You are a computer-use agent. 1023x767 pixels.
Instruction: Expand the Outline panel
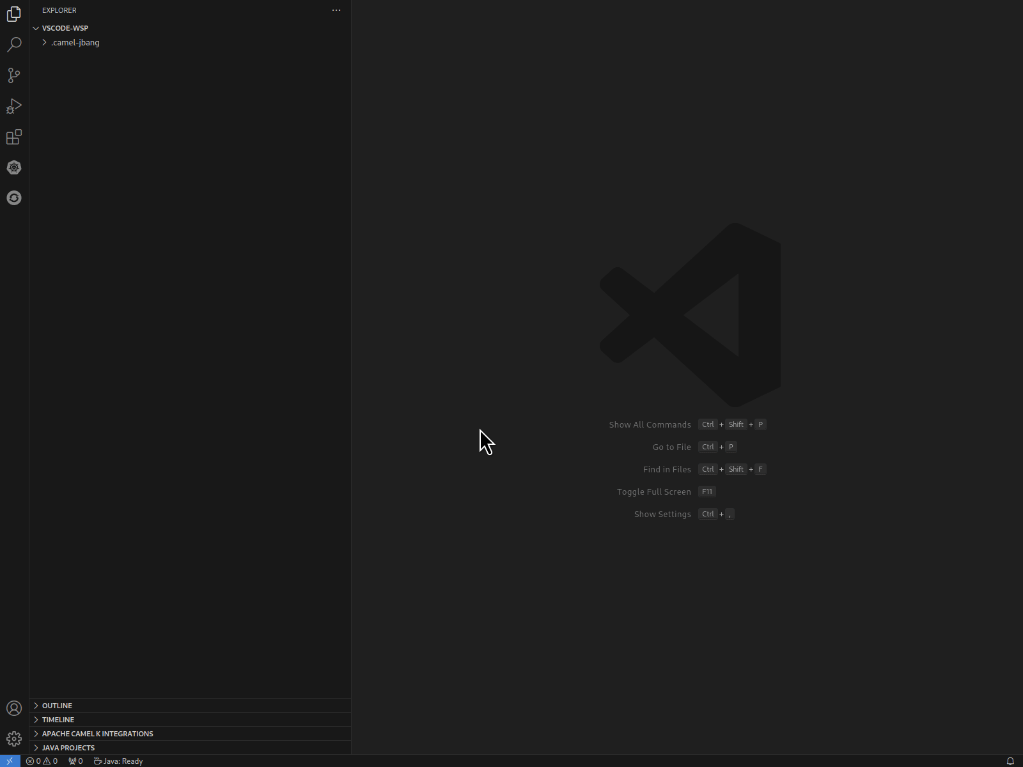[x=57, y=706]
